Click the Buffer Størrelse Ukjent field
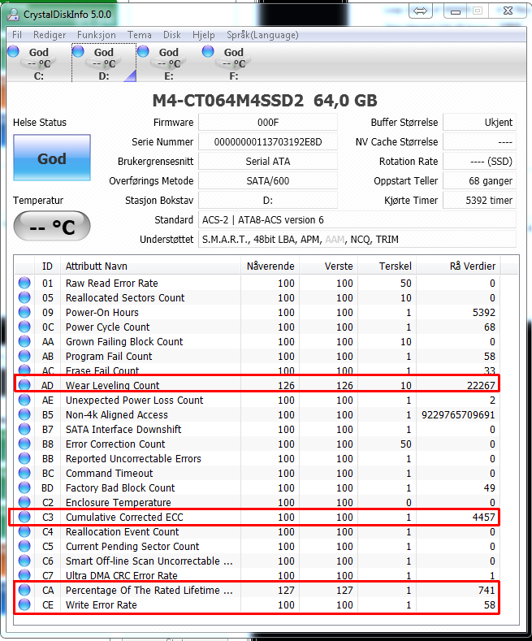 (480, 122)
